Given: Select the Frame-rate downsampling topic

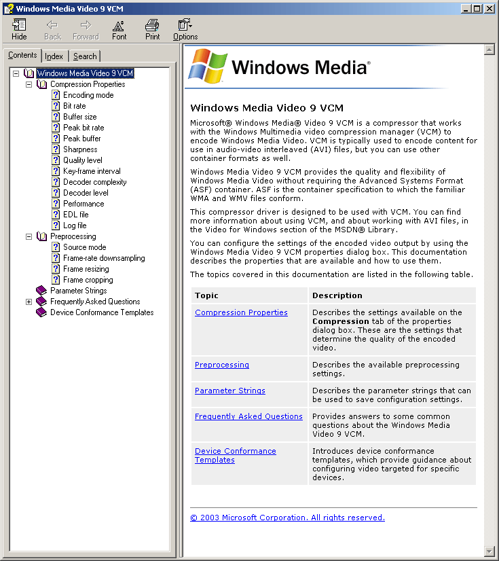Looking at the screenshot, I should [104, 258].
